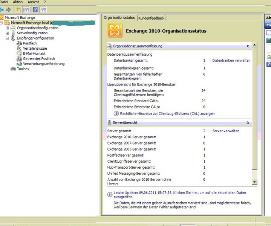Click the 'Hub-Transport-Server gesamt:' label
Screen dimensions: 271x226
tap(131, 167)
